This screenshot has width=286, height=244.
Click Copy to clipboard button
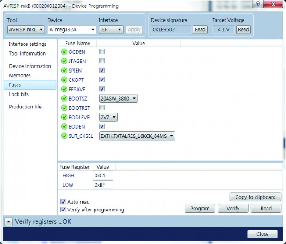(256, 197)
